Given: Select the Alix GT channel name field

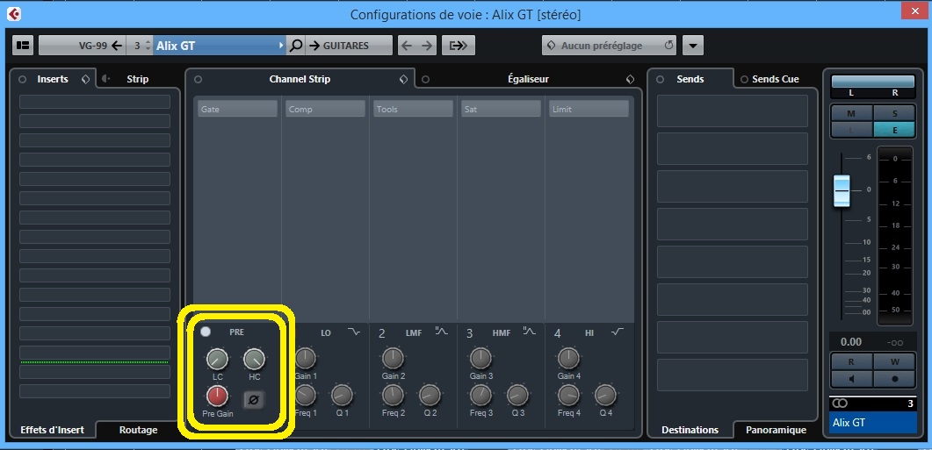Looking at the screenshot, I should (x=220, y=45).
